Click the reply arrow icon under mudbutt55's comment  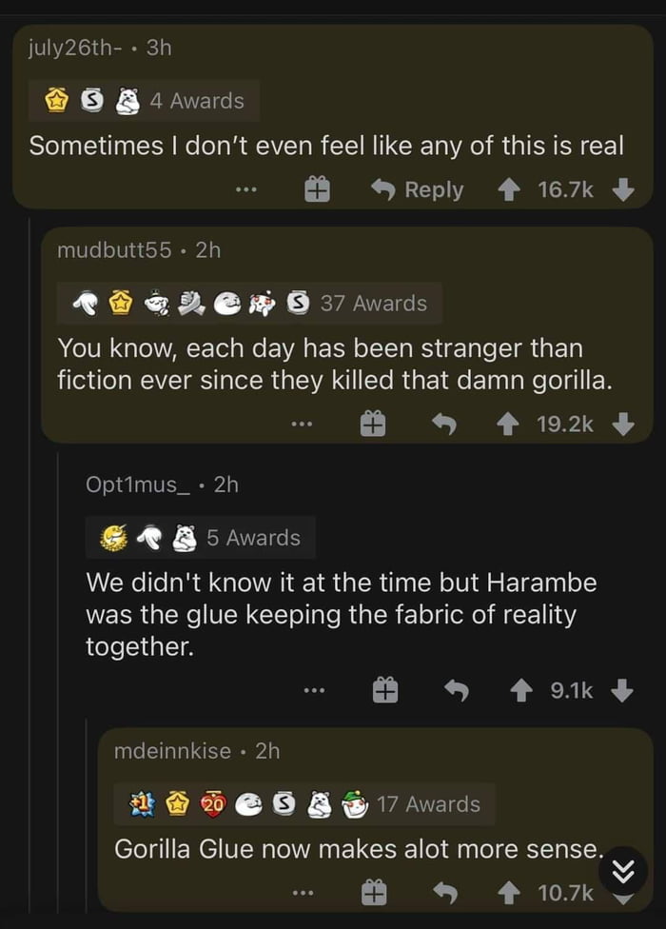pos(443,424)
